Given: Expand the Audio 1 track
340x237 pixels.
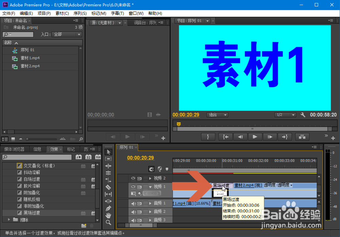Looking at the screenshot, I should click(x=150, y=203).
